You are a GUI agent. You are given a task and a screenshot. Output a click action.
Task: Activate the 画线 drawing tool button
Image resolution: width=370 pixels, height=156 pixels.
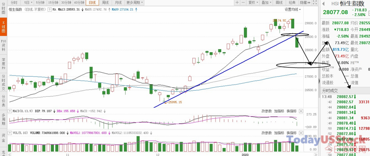279,3
